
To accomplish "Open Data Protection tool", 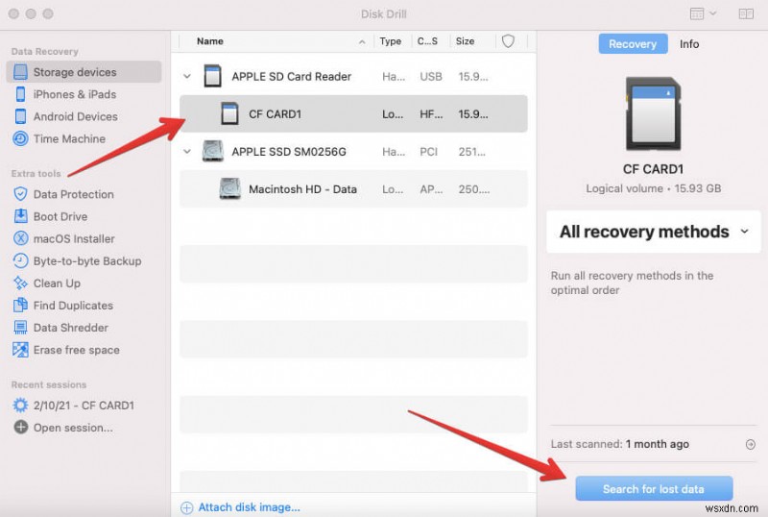I will tap(74, 194).
